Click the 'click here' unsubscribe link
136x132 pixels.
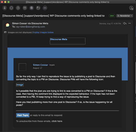(57, 121)
